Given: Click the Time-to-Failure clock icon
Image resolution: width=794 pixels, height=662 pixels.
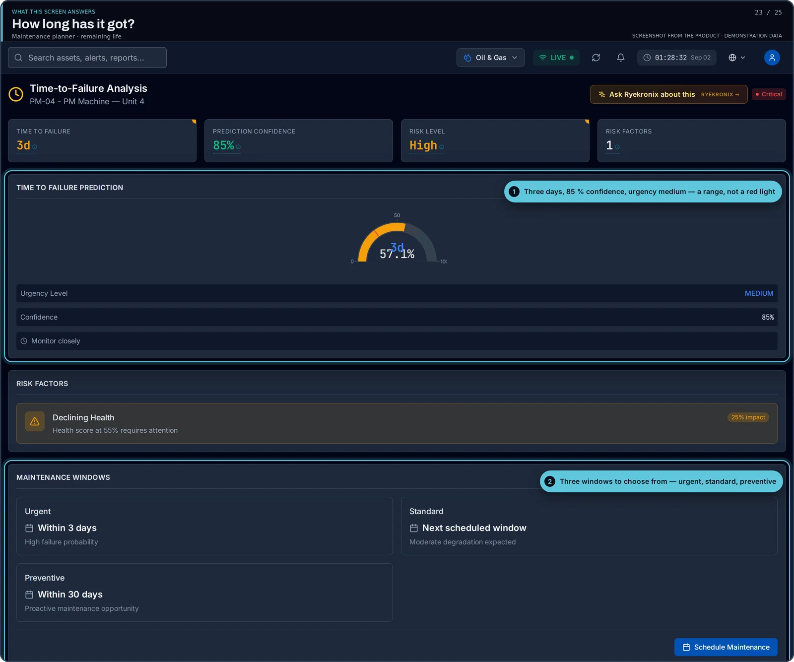Looking at the screenshot, I should pyautogui.click(x=16, y=94).
